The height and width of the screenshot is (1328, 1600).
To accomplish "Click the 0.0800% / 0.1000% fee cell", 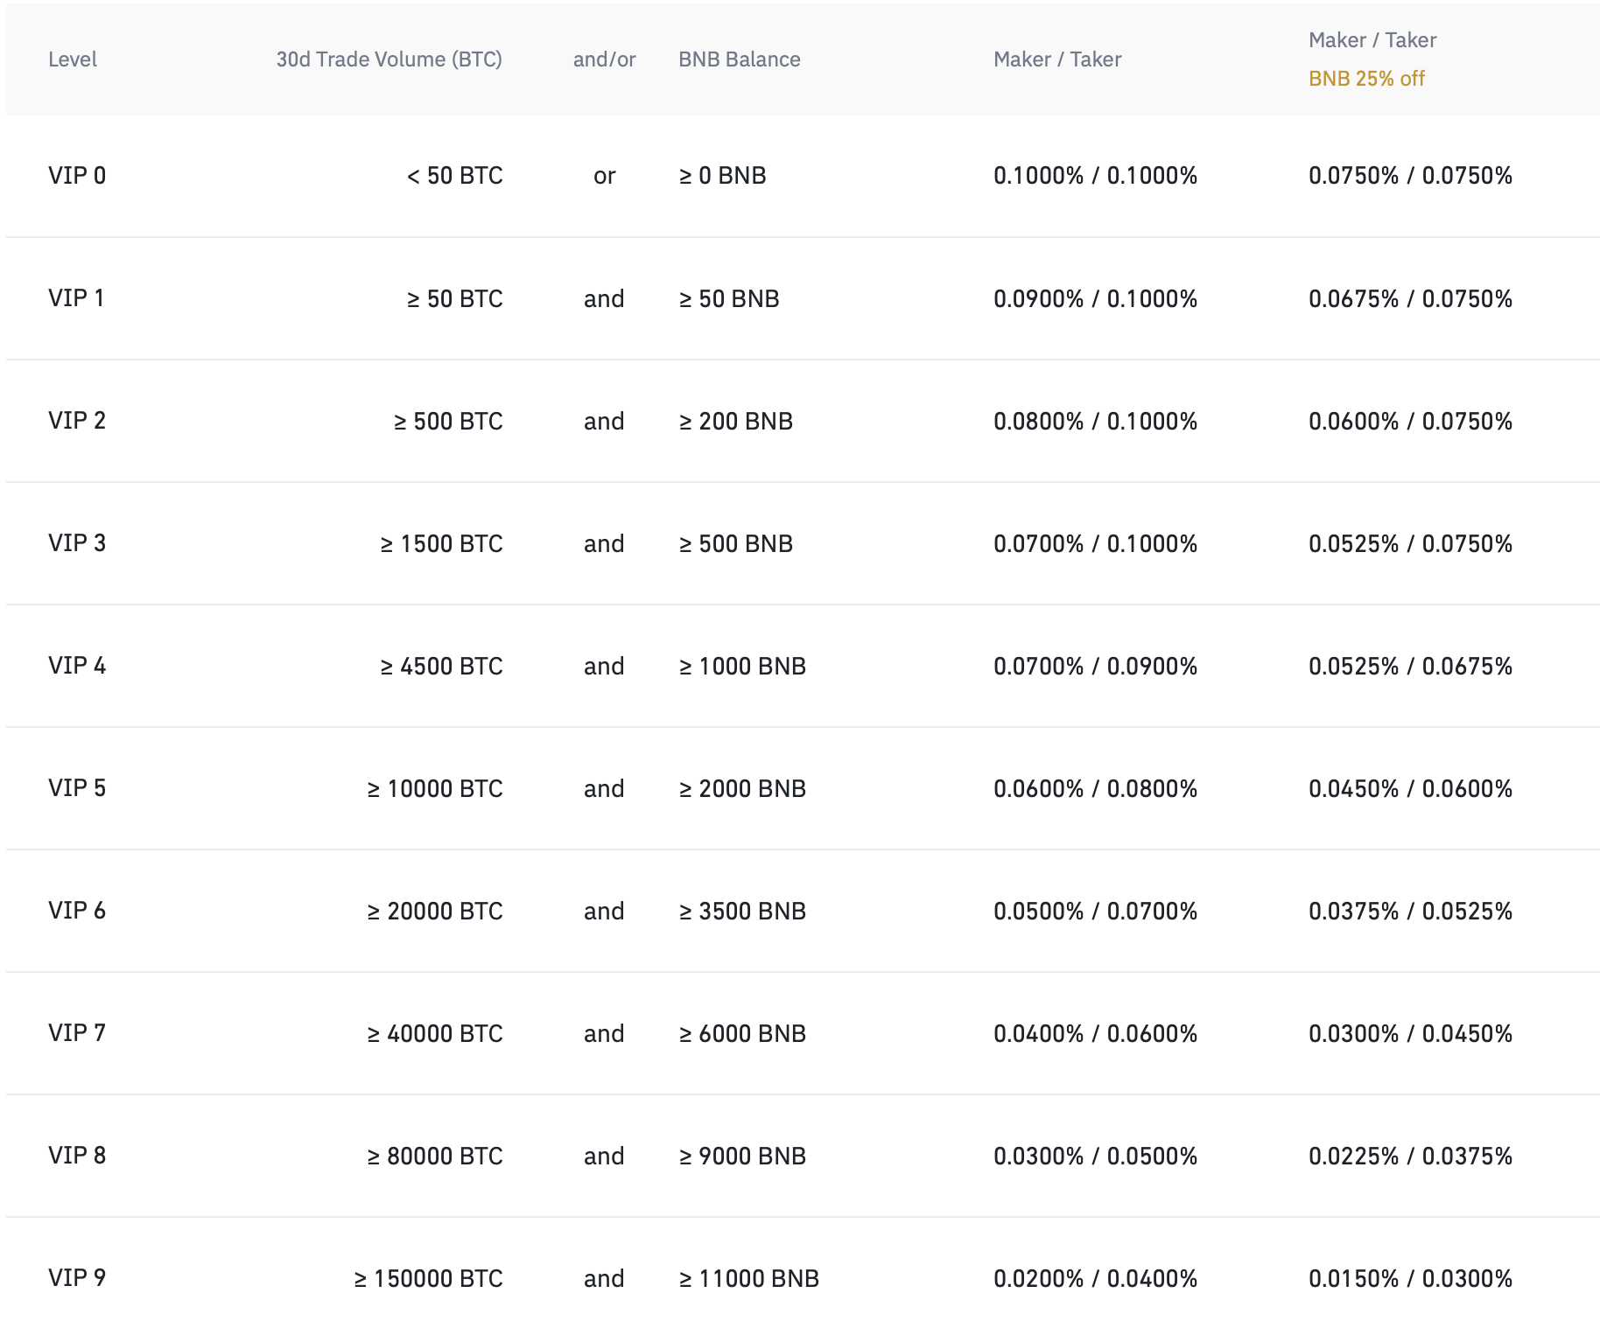I will pos(1096,422).
